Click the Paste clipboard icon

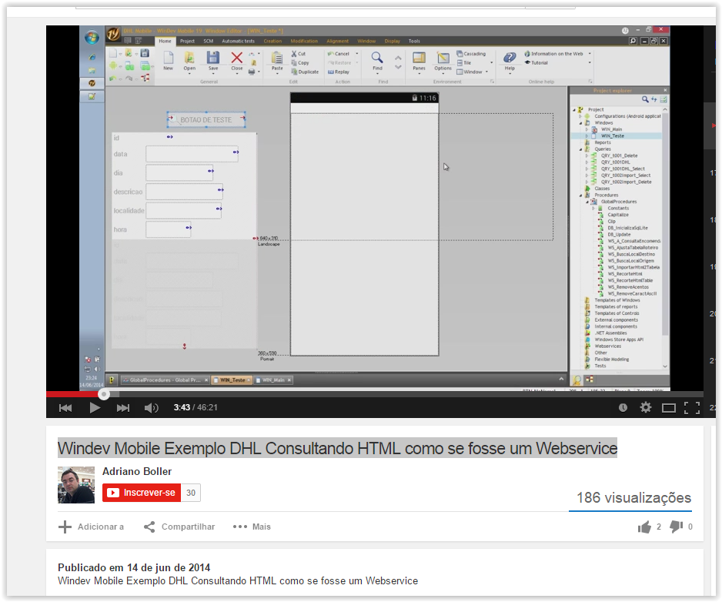point(277,61)
